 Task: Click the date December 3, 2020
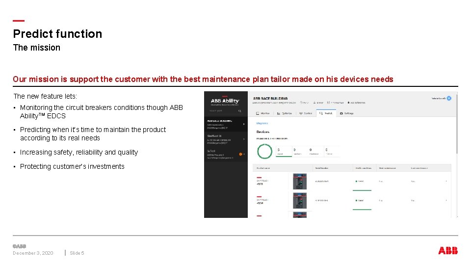[33, 253]
